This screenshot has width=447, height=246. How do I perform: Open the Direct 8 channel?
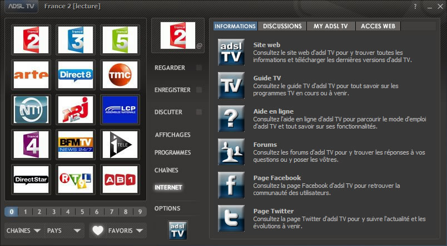[x=76, y=75]
